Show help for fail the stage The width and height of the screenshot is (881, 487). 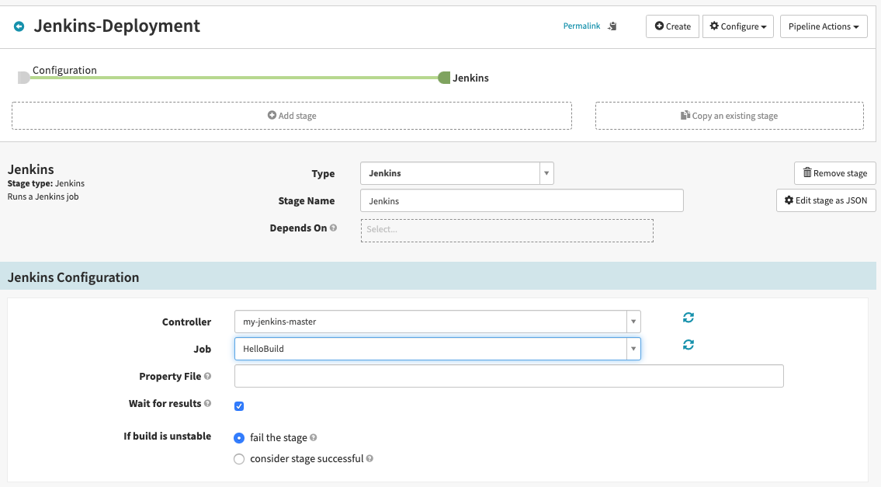click(x=314, y=437)
